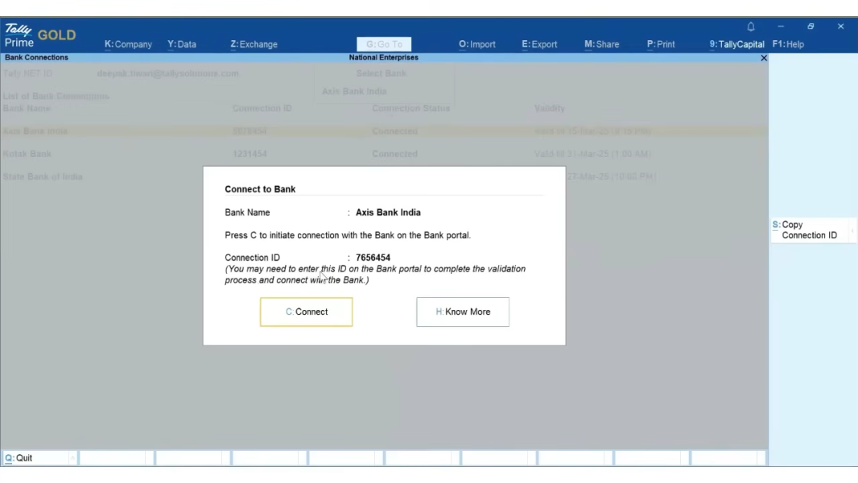Open the O: Import menu
The height and width of the screenshot is (483, 858).
tap(477, 44)
